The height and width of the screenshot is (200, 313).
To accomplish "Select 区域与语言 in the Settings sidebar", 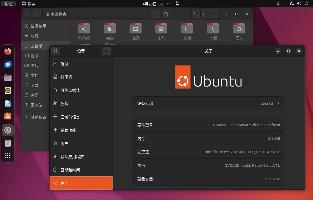I will click(x=81, y=117).
